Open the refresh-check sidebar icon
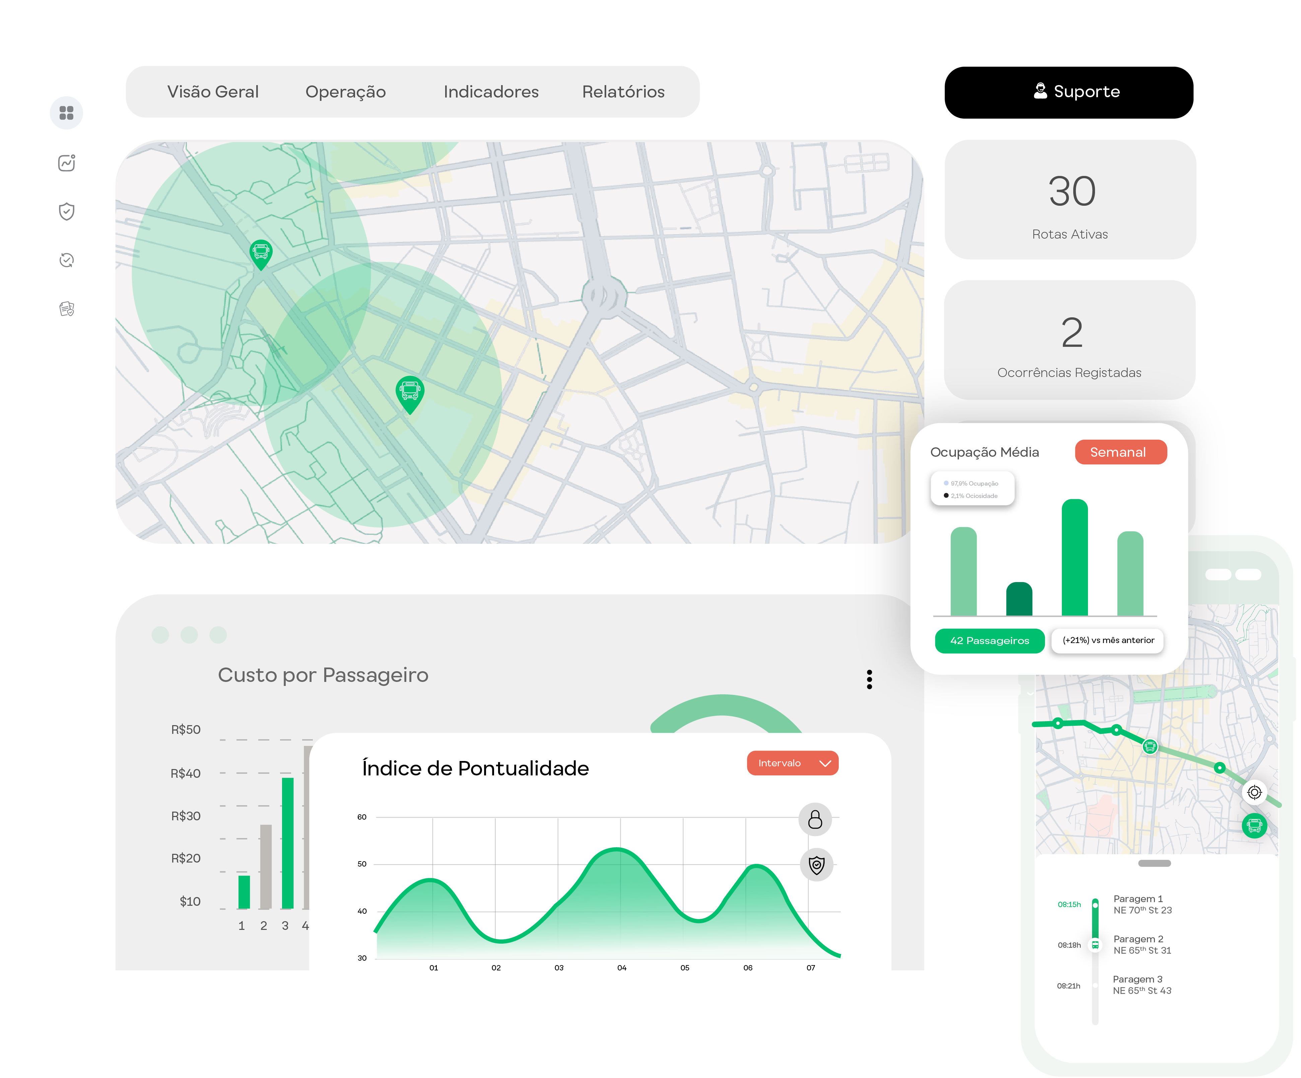1301x1078 pixels. click(x=66, y=260)
